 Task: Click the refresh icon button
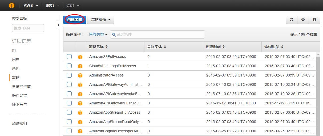[292, 20]
